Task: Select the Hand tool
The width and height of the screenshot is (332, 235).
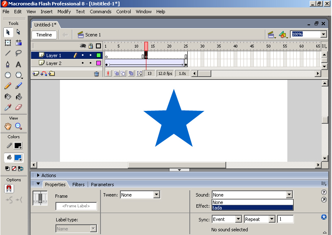Action: [x=8, y=126]
